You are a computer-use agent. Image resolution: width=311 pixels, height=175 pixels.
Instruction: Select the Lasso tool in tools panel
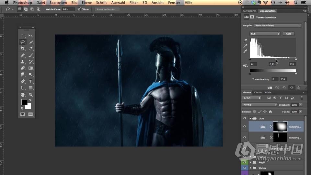pos(23,42)
